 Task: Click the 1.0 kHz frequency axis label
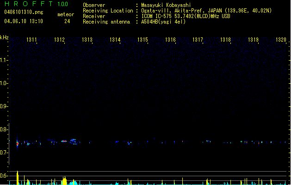4,83
